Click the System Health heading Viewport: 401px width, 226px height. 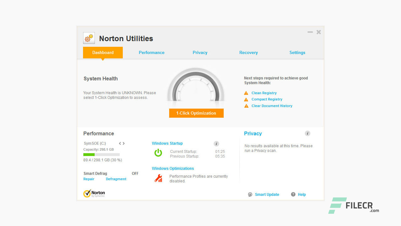click(x=101, y=79)
